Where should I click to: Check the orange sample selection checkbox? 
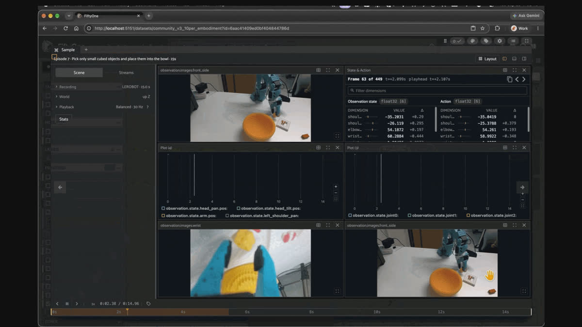tap(54, 57)
